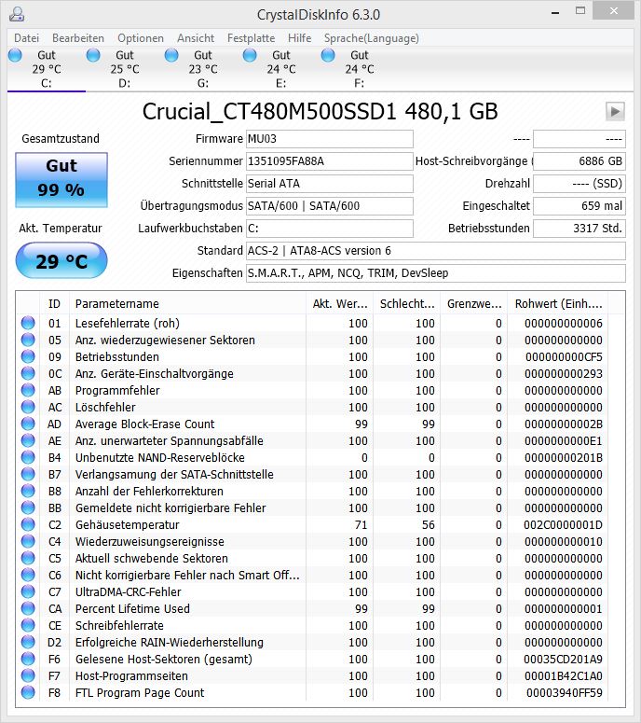Click the Host-Schreibvorgänge value 6886 GB
This screenshot has width=641, height=723.
point(580,160)
